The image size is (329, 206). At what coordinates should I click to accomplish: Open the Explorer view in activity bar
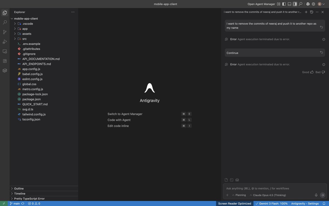click(5, 13)
